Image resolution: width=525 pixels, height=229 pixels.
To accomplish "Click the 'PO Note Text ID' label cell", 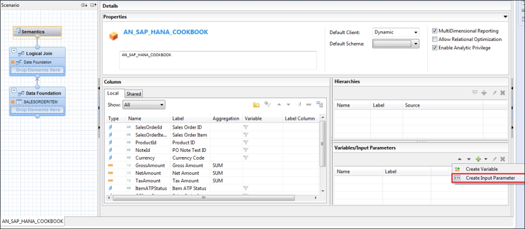I will [x=189, y=150].
